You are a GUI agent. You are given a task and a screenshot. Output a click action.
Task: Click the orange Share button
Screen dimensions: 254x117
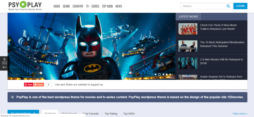click(x=39, y=85)
